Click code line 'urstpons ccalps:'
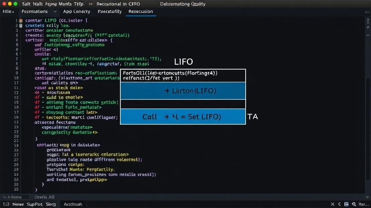 click(x=65, y=165)
